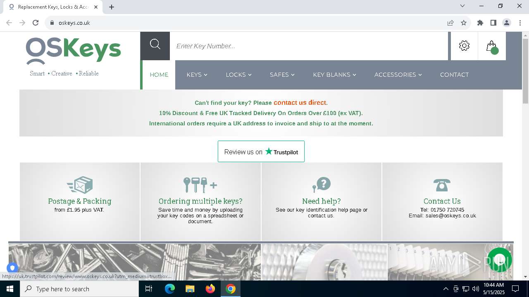Image resolution: width=529 pixels, height=297 pixels.
Task: Reload the page
Action: [36, 23]
